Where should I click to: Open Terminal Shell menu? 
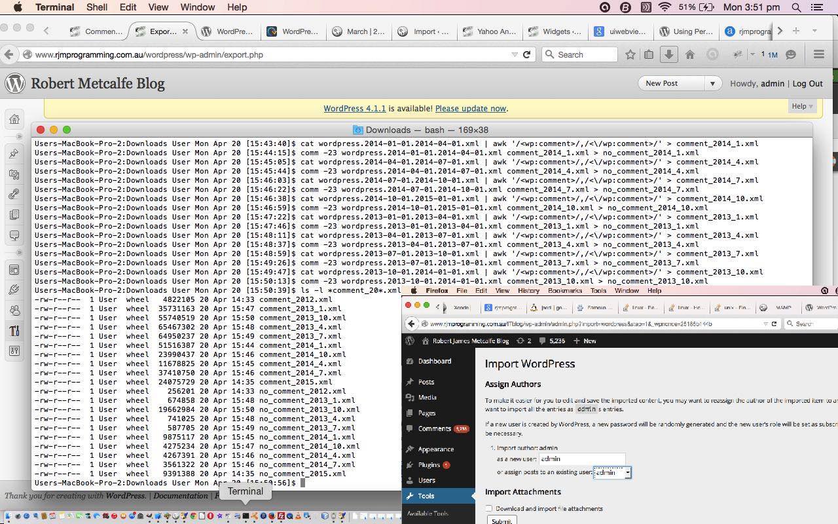pyautogui.click(x=97, y=7)
